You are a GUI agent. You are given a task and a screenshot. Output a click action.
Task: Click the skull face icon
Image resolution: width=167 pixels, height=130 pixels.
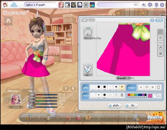(156, 5)
